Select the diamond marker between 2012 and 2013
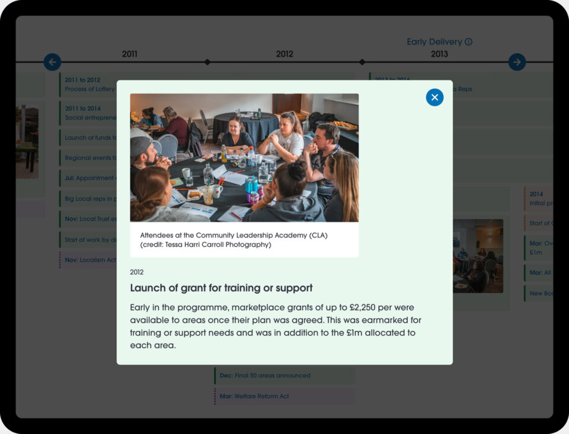Image resolution: width=569 pixels, height=434 pixels. pyautogui.click(x=362, y=62)
